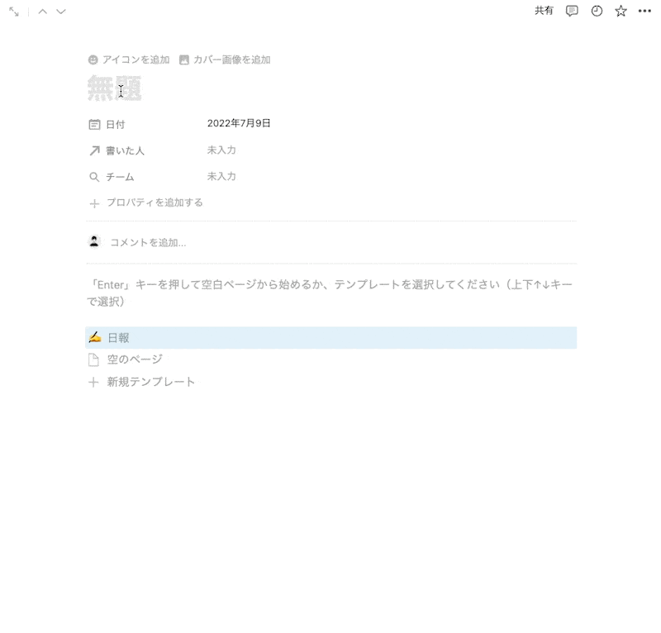The height and width of the screenshot is (633, 661).
Task: Go to previous page with up chevron
Action: (x=43, y=12)
